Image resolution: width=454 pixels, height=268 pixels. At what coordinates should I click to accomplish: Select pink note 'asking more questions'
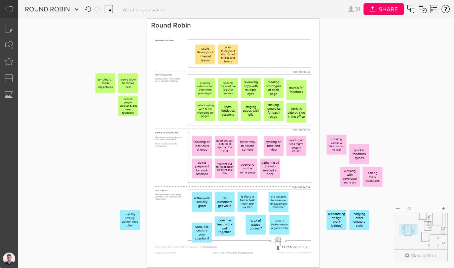click(x=372, y=177)
